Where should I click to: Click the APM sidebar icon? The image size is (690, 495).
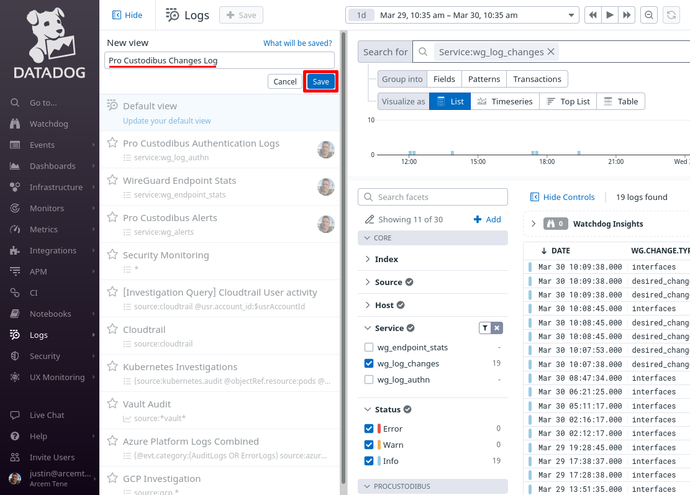click(x=15, y=271)
